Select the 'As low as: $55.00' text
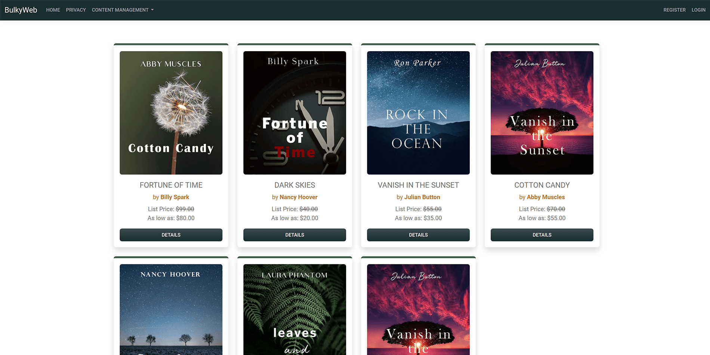The width and height of the screenshot is (710, 355). pyautogui.click(x=542, y=218)
